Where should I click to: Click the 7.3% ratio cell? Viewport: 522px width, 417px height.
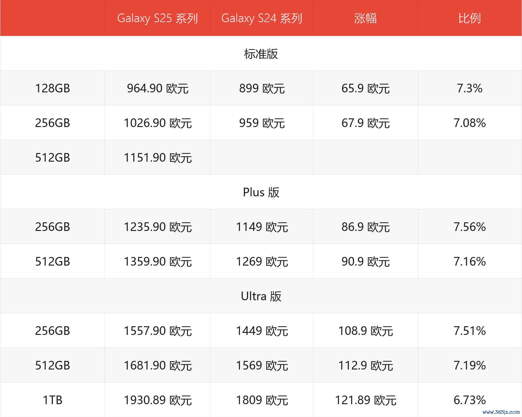pyautogui.click(x=469, y=89)
